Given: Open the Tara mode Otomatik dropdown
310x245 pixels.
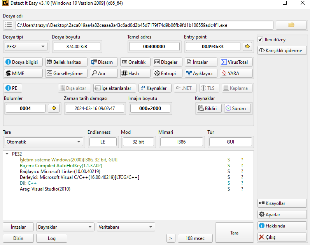Looking at the screenshot, I should [x=44, y=142].
